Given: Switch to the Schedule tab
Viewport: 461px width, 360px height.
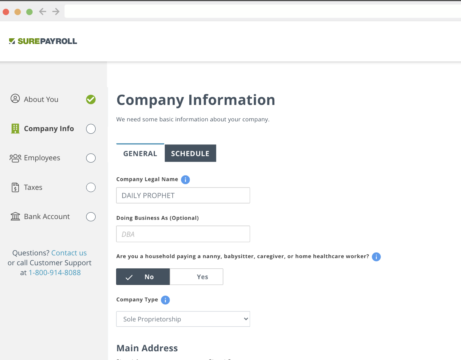Looking at the screenshot, I should point(190,153).
